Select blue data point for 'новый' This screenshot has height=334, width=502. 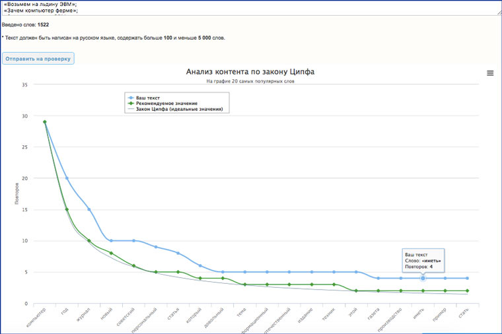click(x=111, y=241)
